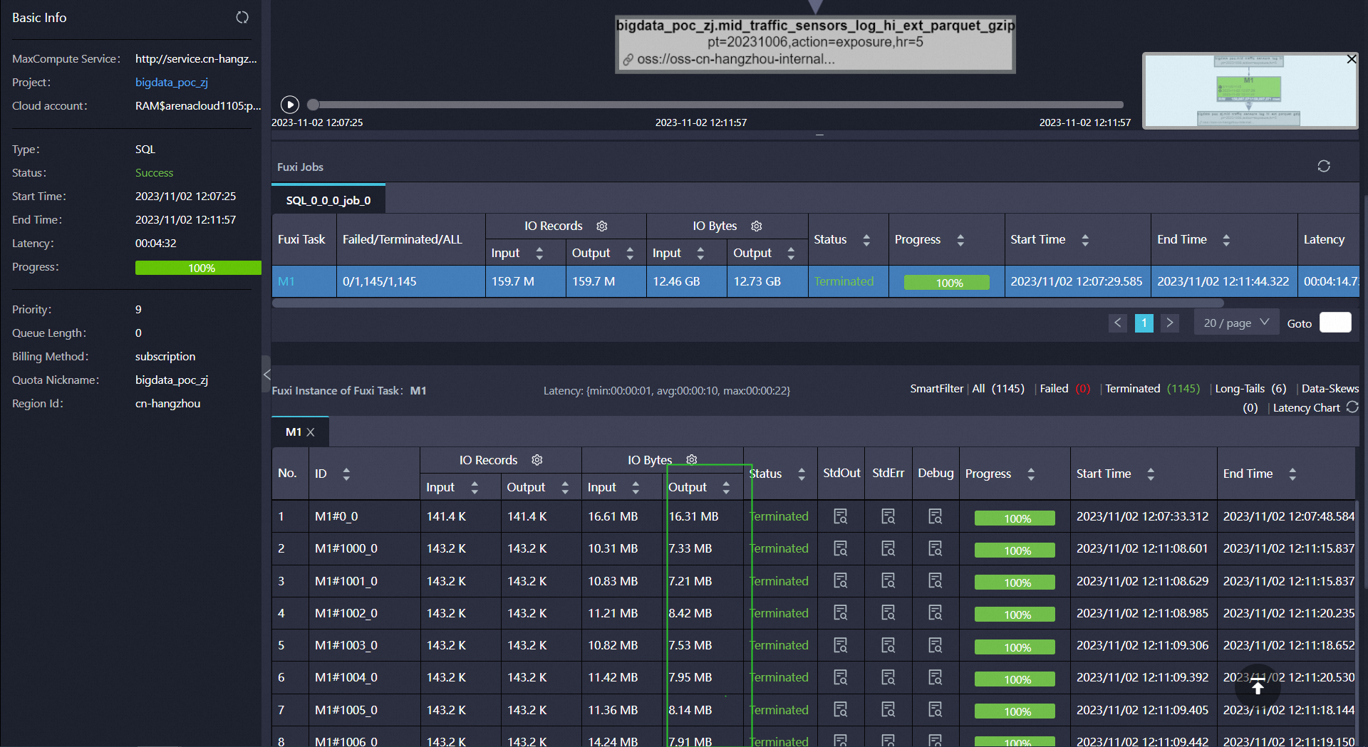The height and width of the screenshot is (747, 1368).
Task: Filter instances by Failed (0)
Action: (1064, 389)
